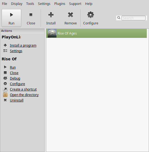Click the Install a program link

[23, 46]
